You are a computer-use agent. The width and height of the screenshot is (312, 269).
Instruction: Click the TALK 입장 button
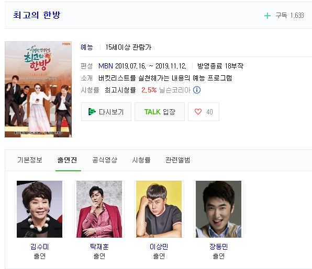click(160, 112)
